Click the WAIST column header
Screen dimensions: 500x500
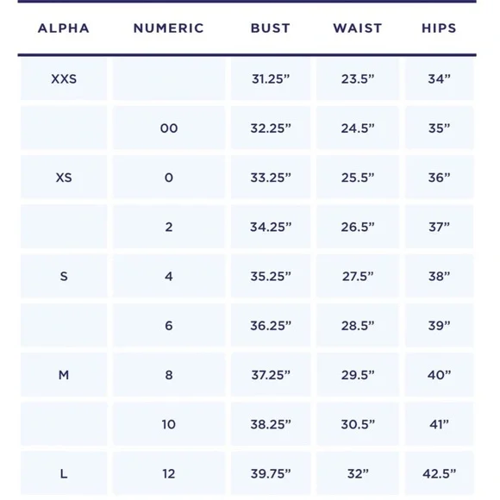tap(358, 28)
